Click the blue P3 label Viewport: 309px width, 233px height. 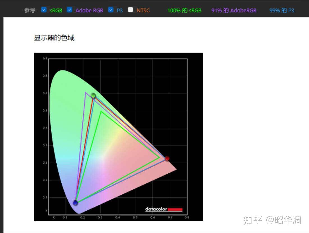pyautogui.click(x=119, y=10)
